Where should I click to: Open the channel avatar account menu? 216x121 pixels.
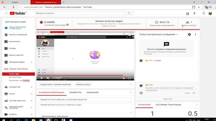click(x=210, y=13)
